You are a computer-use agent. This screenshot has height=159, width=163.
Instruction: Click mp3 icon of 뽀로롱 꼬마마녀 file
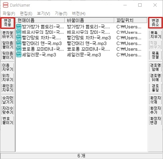pyautogui.click(x=19, y=49)
